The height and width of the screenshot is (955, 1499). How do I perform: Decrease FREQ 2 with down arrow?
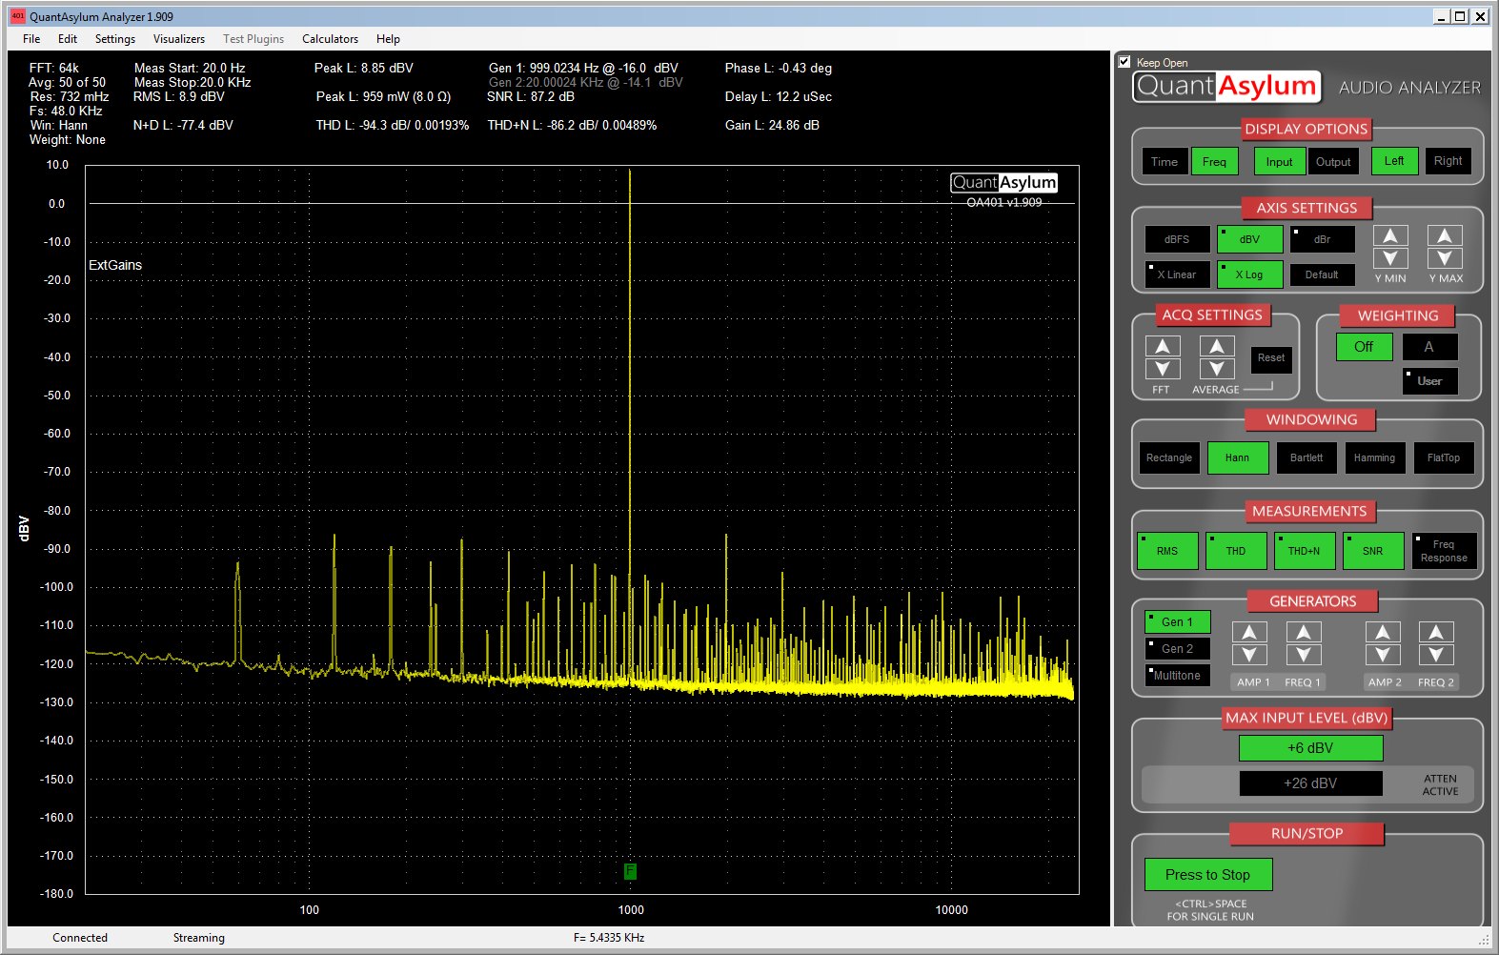coord(1436,655)
